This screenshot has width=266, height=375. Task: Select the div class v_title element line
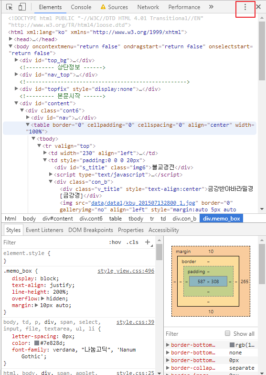tap(157, 192)
